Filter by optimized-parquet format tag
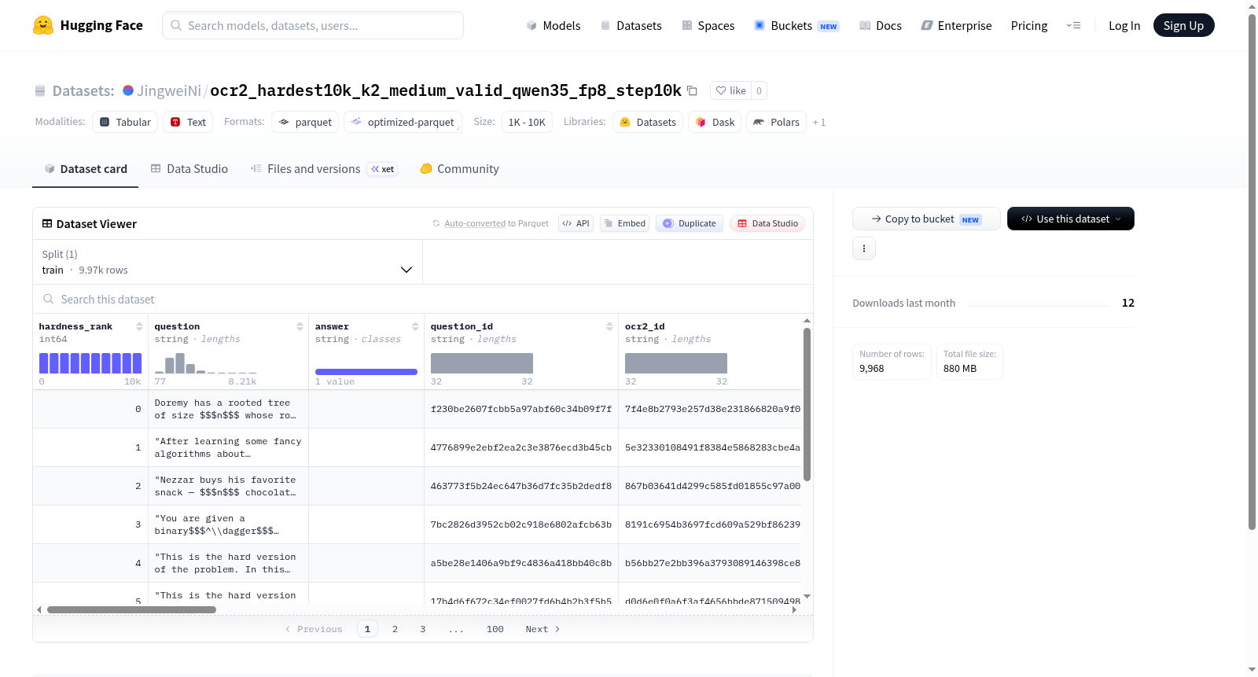 click(403, 122)
